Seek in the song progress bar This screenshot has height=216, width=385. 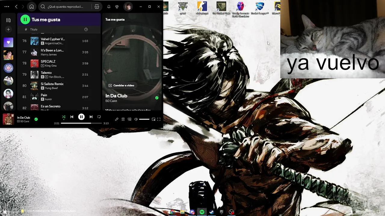[81, 123]
